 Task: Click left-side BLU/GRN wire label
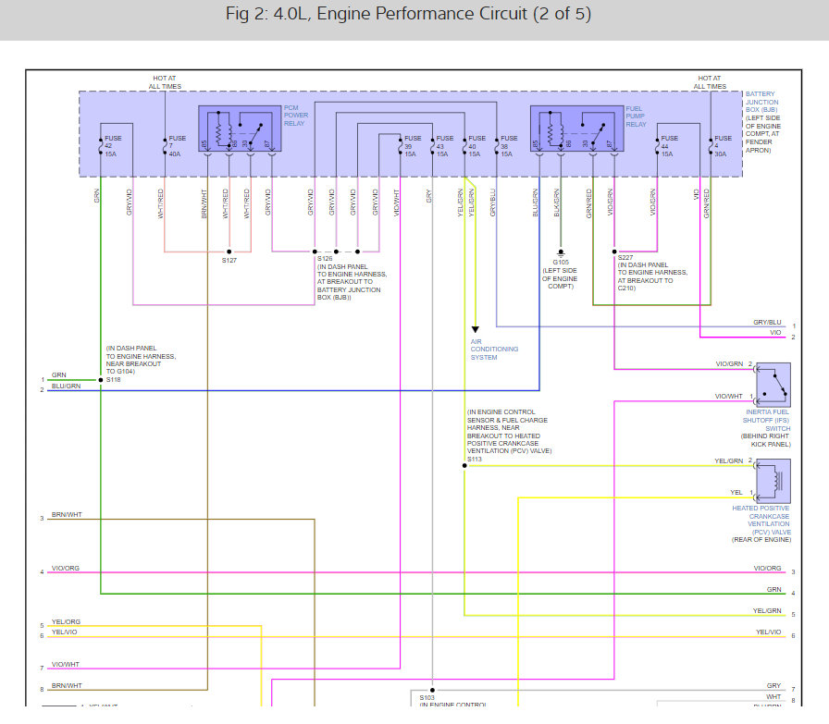(66, 386)
